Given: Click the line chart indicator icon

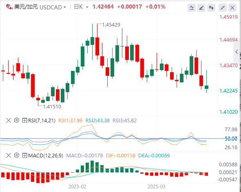Looking at the screenshot, I should click(x=192, y=7).
